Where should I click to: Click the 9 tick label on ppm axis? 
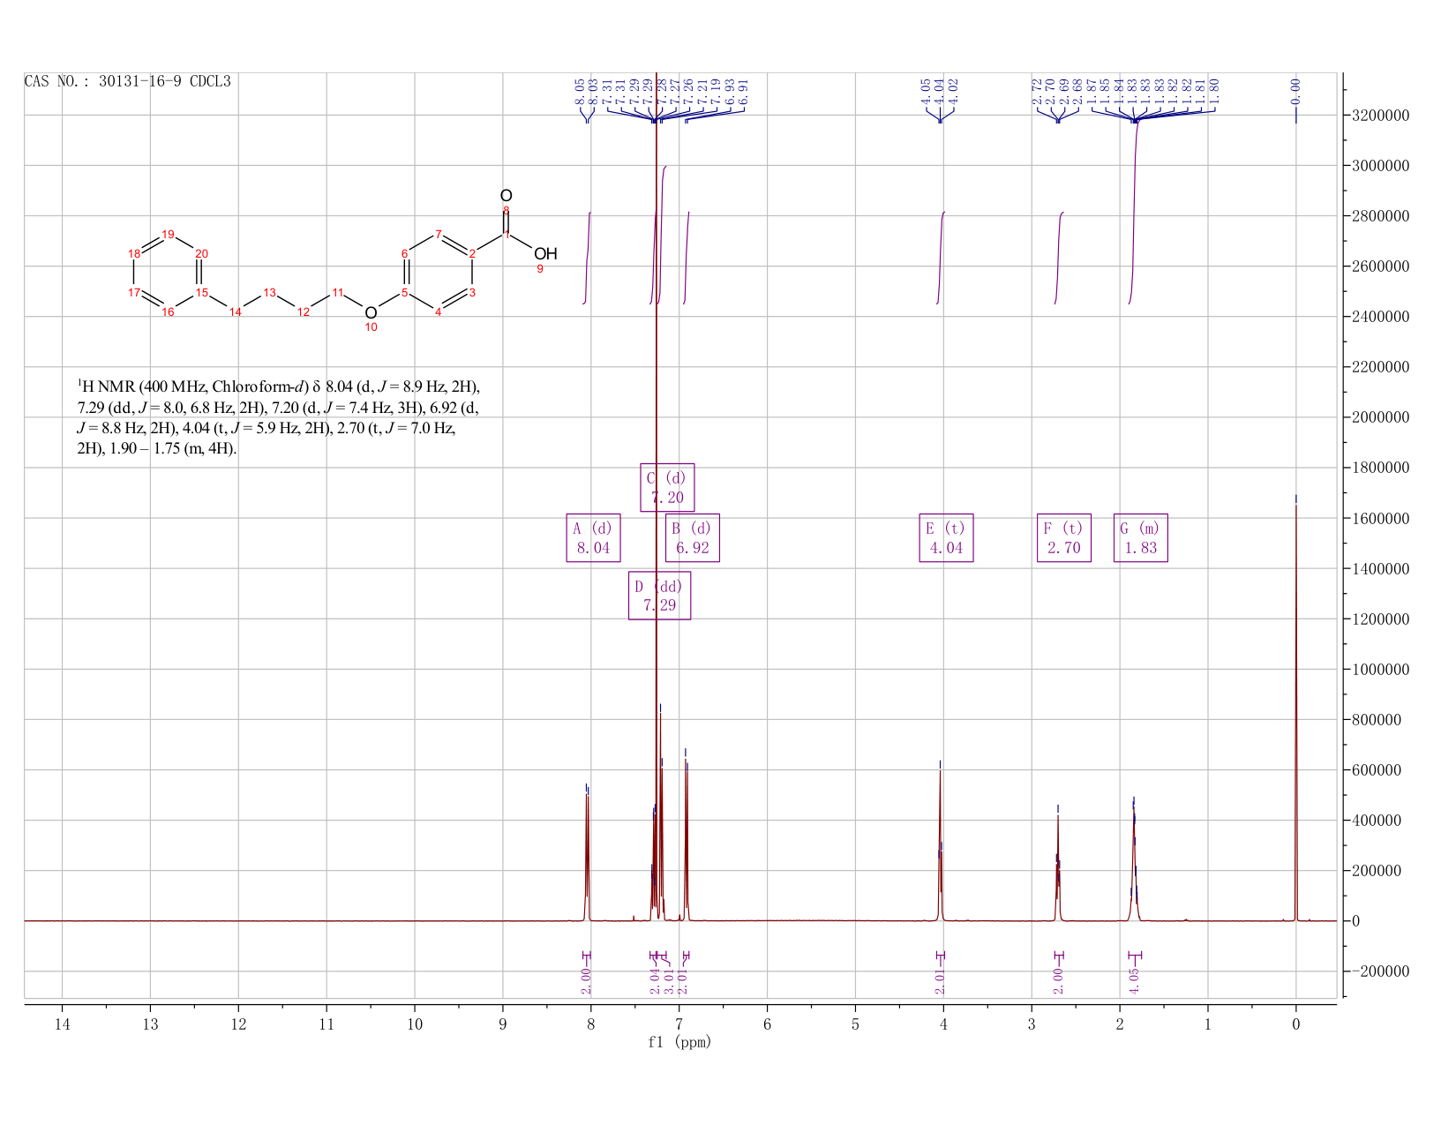coord(503,1024)
